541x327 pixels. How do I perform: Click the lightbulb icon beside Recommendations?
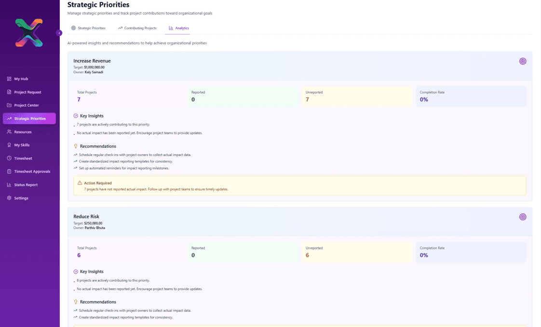coord(75,146)
